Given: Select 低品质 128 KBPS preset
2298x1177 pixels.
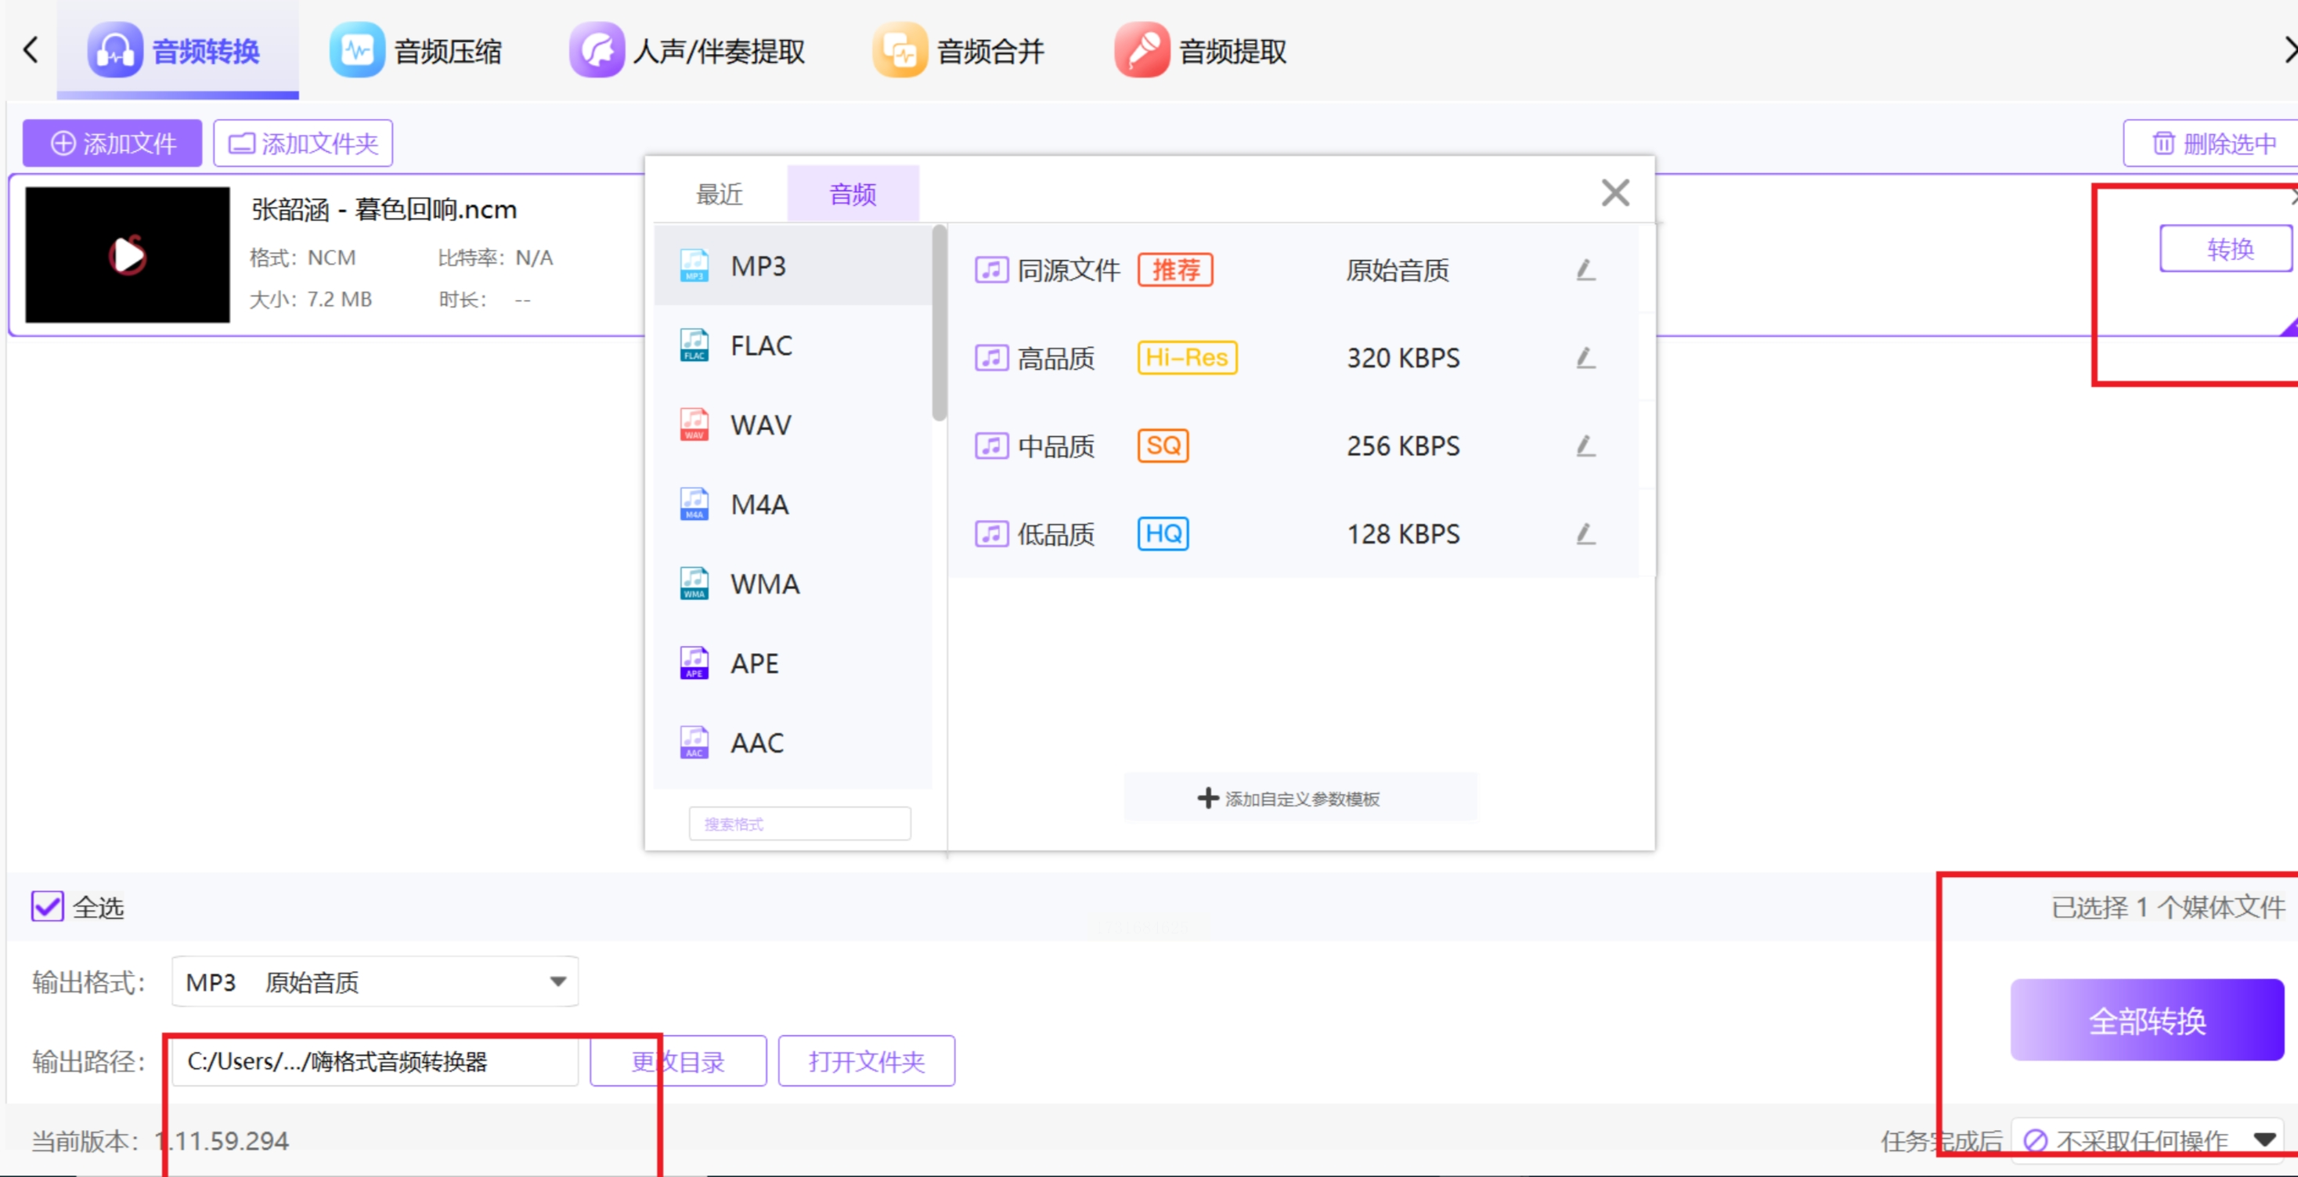Looking at the screenshot, I should [x=1293, y=533].
